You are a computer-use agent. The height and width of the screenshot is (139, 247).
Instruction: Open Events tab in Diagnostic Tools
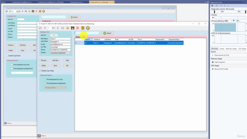[x=222, y=49]
